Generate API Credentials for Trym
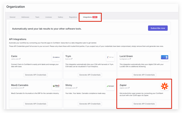This screenshot has width=182, height=113. tap(90, 75)
